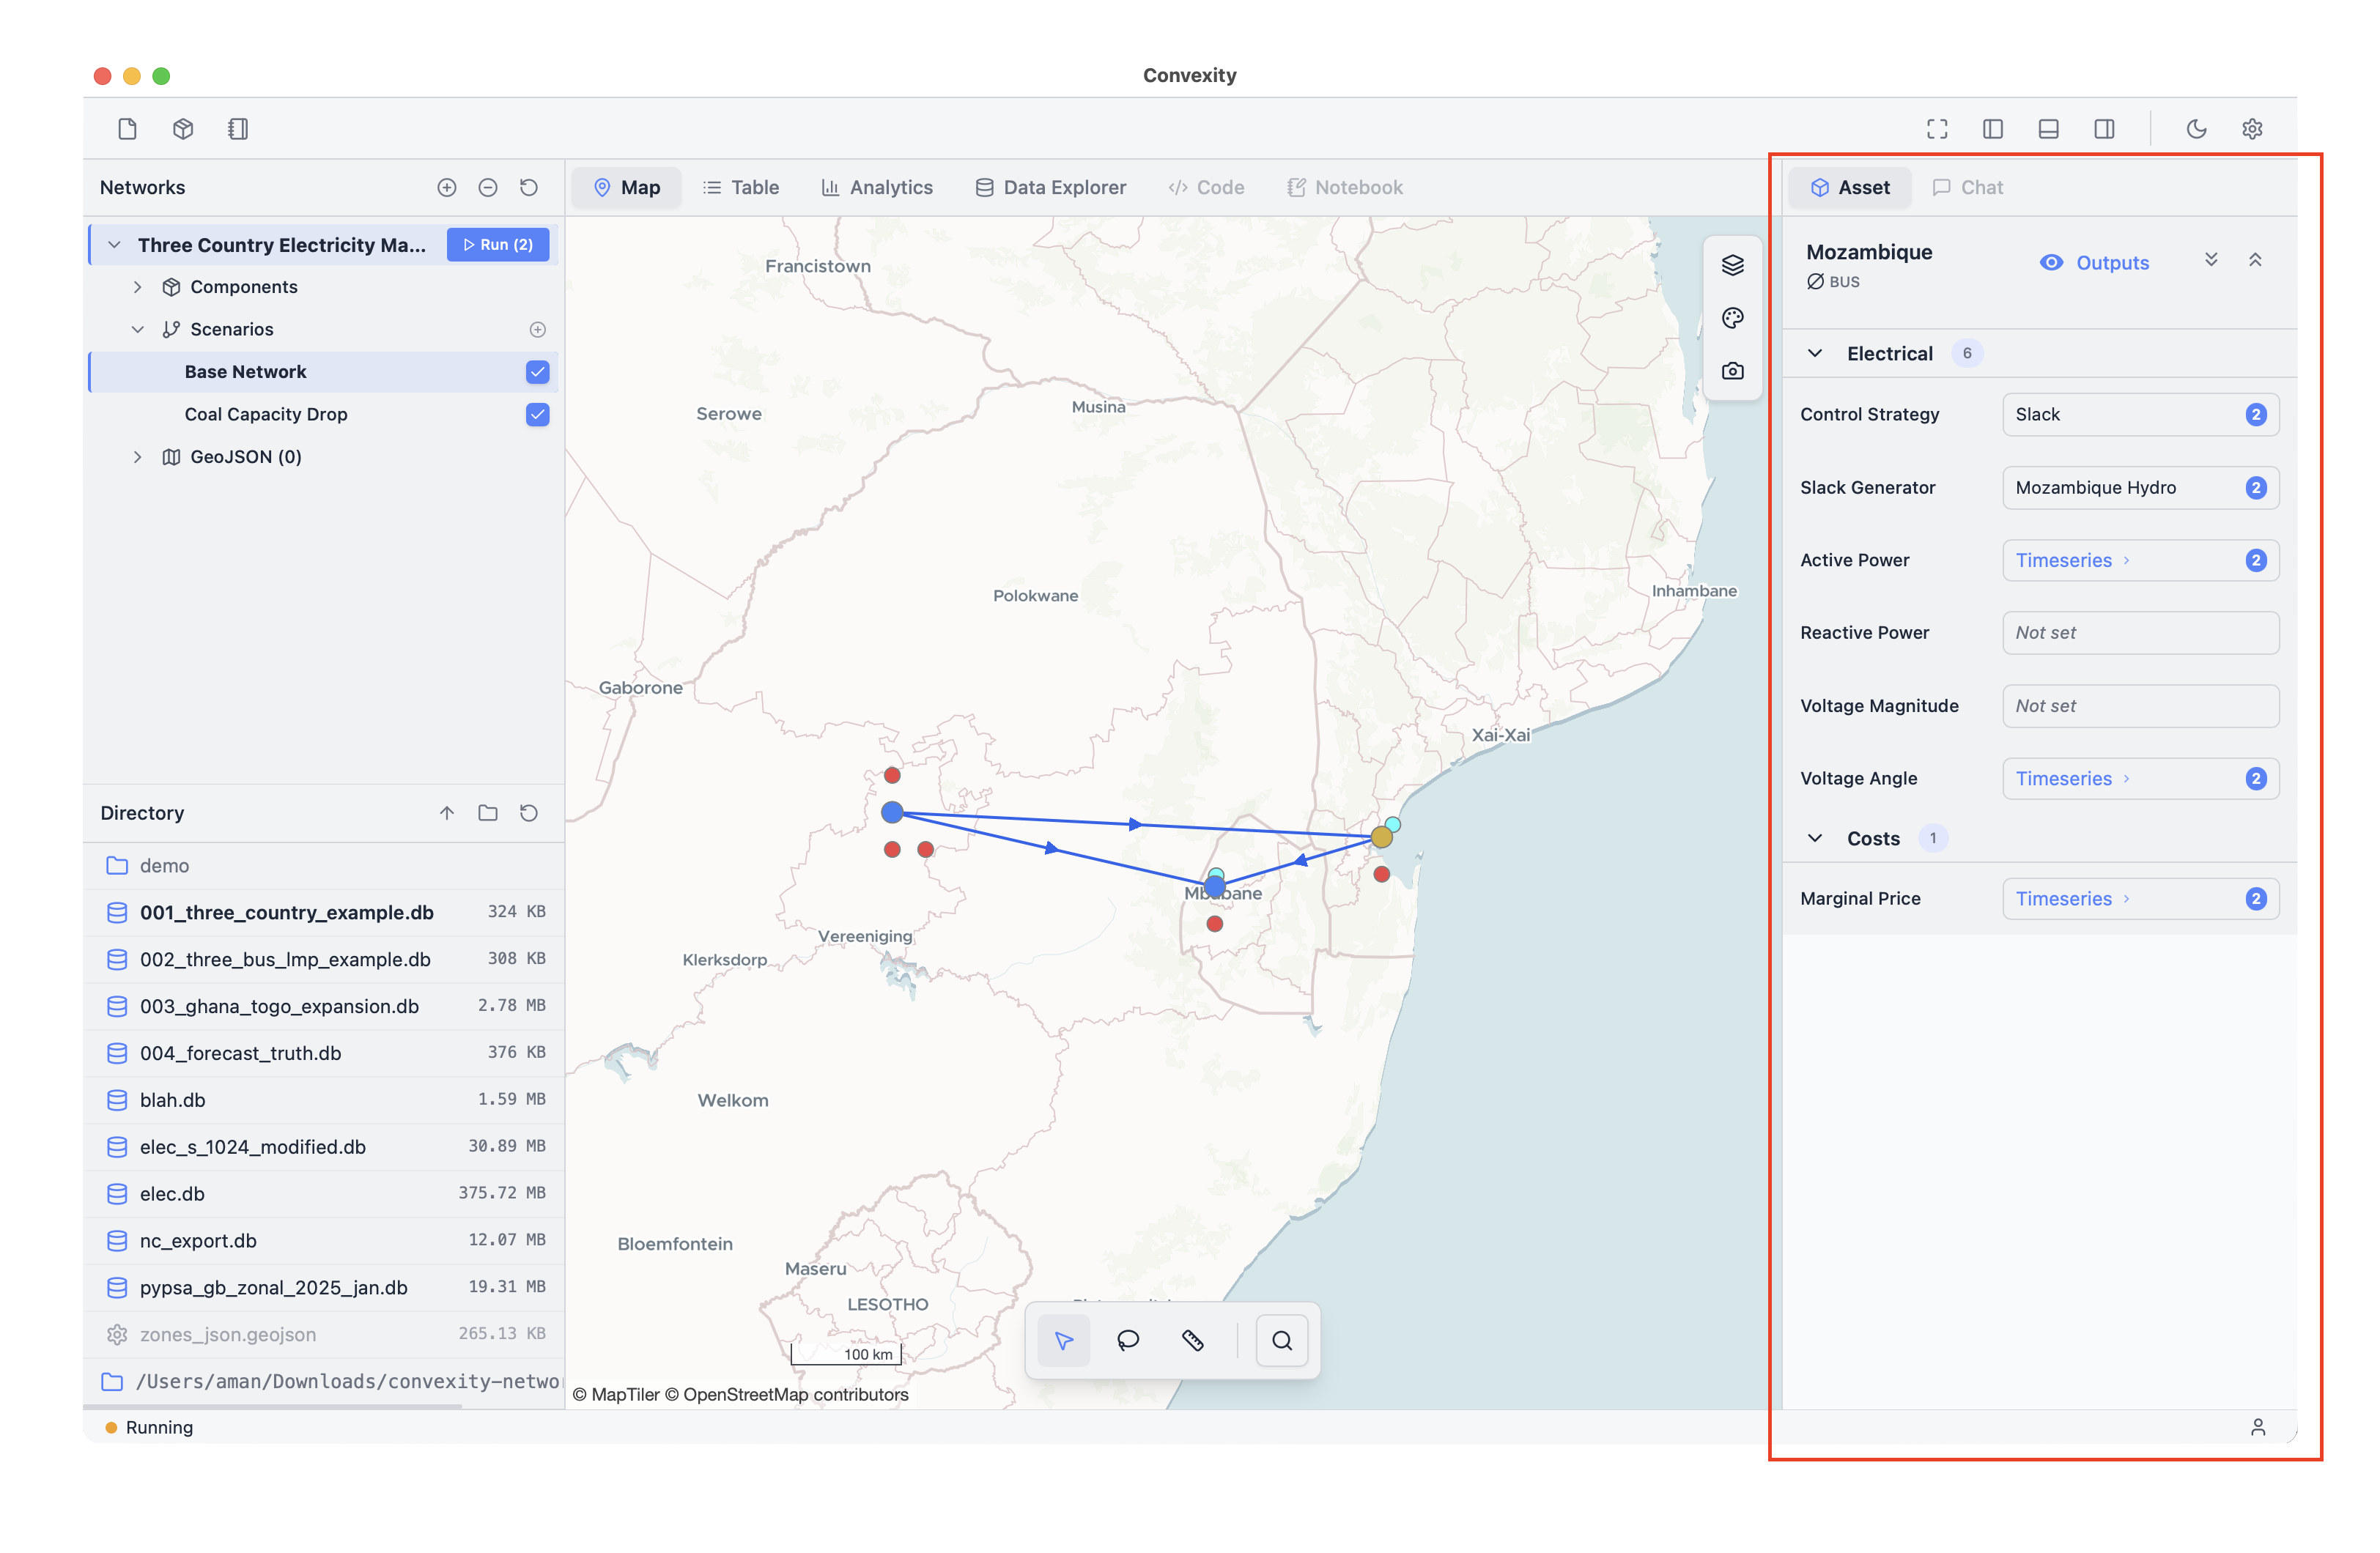Switch to dark mode using the moon icon
The image size is (2380, 1553).
(x=2196, y=128)
